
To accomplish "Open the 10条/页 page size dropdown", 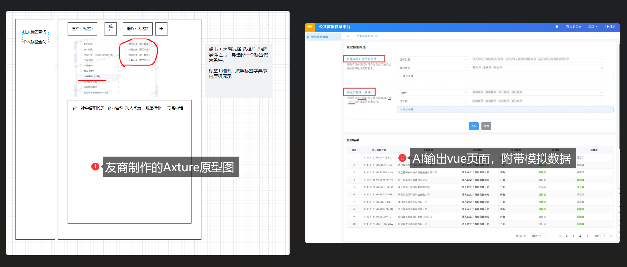I will pyautogui.click(x=538, y=236).
